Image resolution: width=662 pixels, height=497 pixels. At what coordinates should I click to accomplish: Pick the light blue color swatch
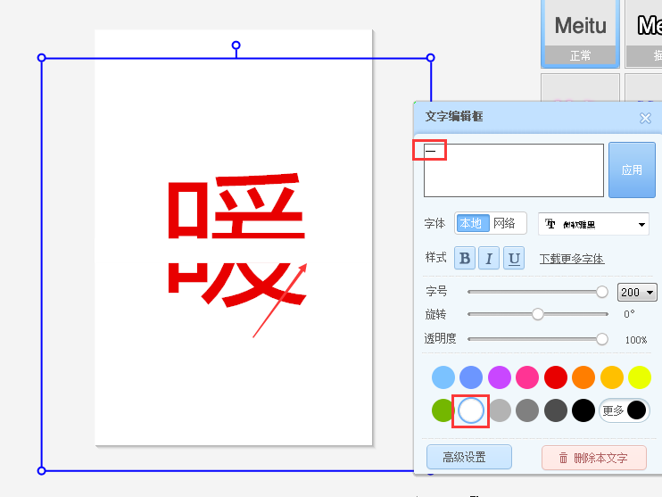443,377
